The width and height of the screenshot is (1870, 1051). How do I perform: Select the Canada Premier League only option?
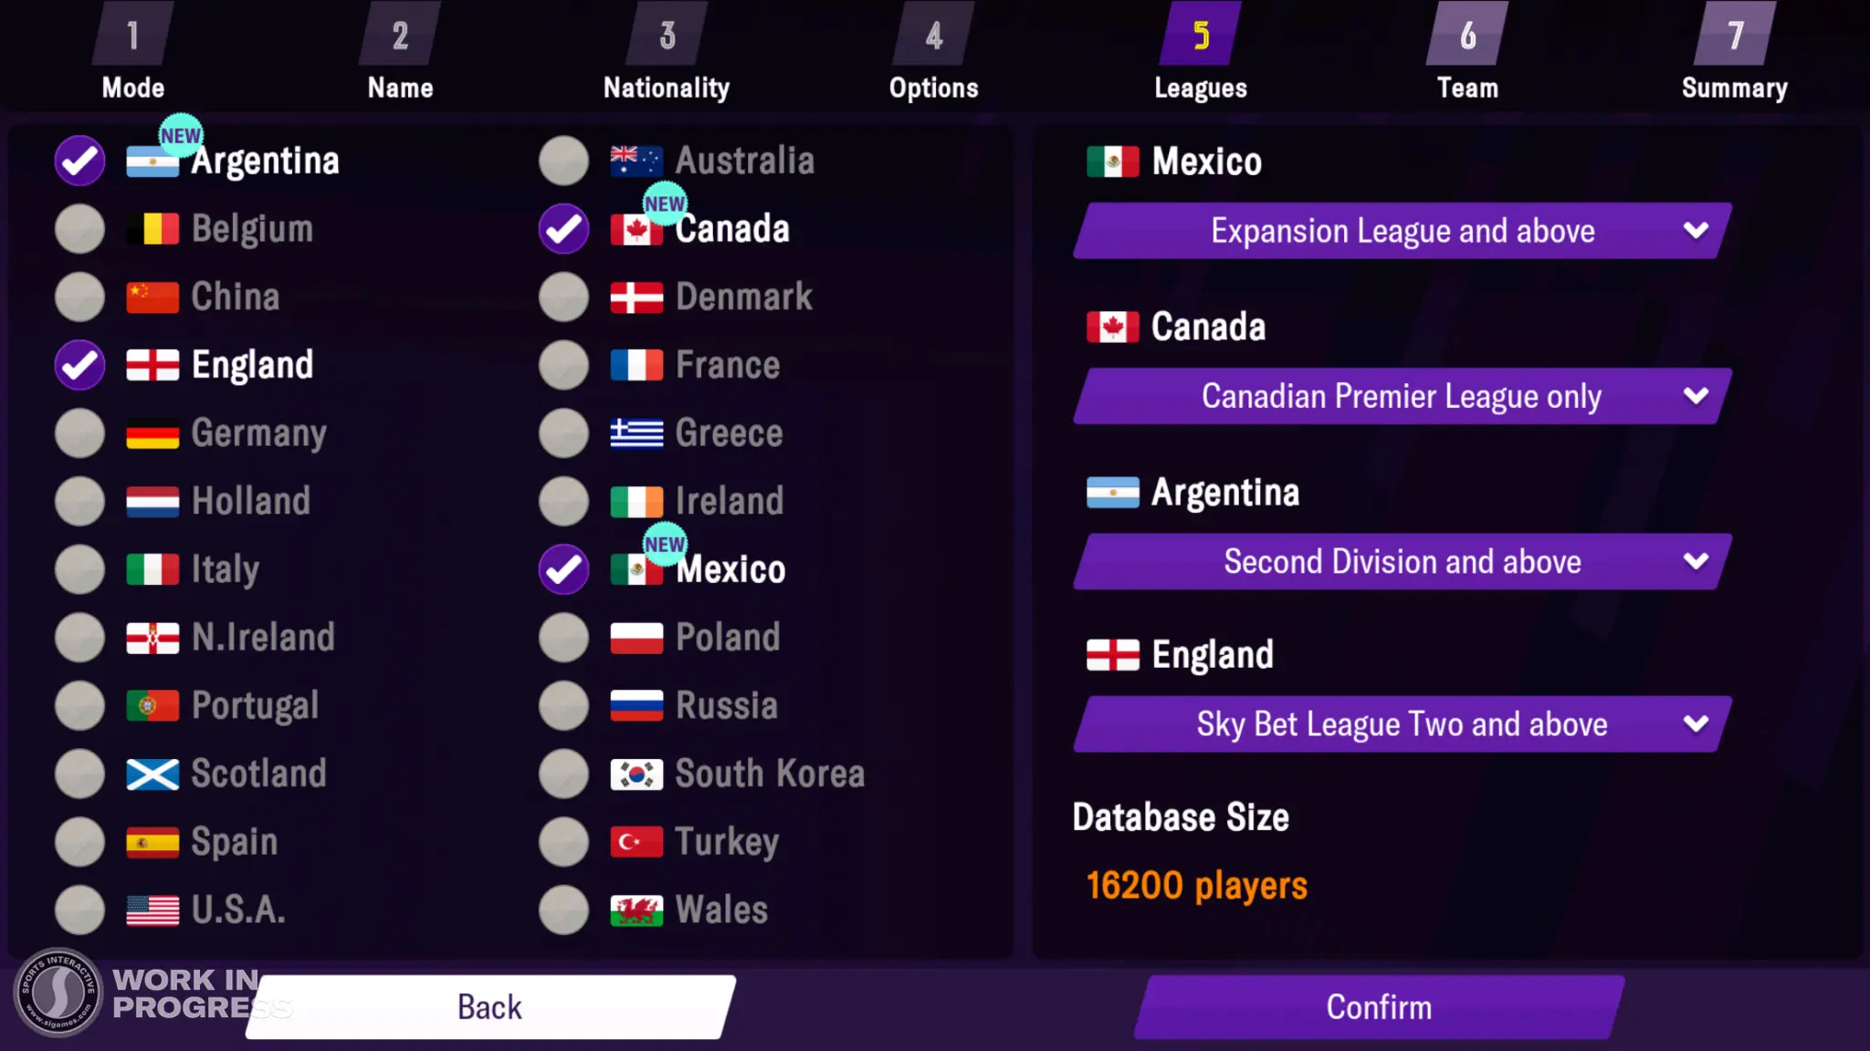[1402, 395]
